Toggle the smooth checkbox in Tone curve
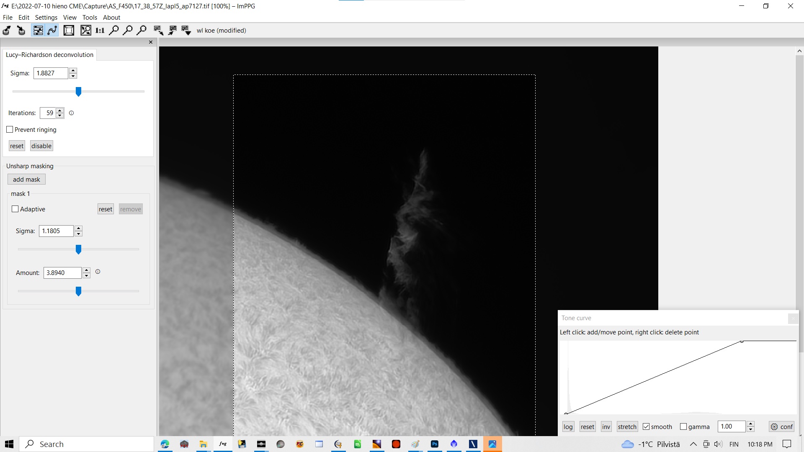Image resolution: width=804 pixels, height=452 pixels. tap(646, 426)
